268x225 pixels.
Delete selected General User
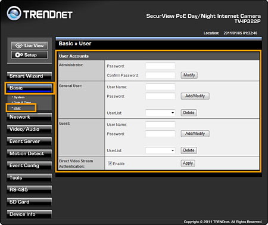tap(189, 113)
